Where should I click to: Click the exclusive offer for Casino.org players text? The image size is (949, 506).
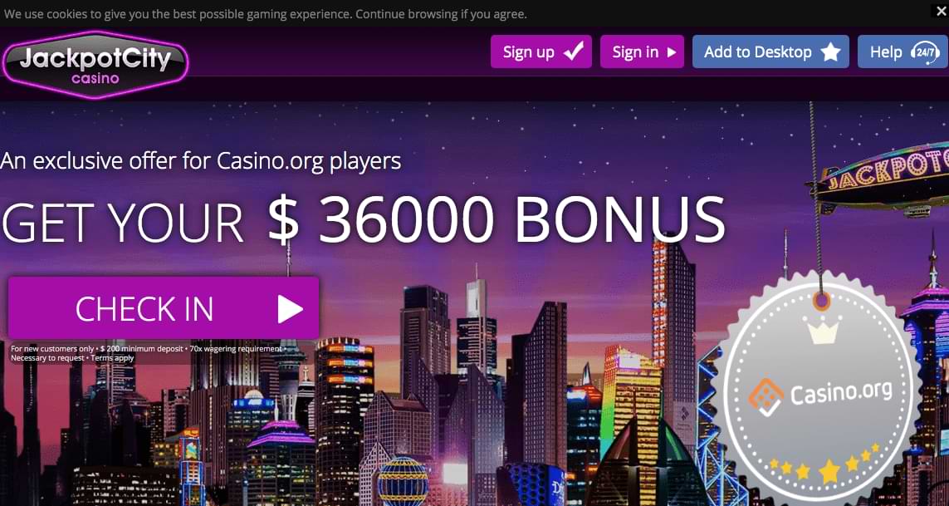coord(200,161)
